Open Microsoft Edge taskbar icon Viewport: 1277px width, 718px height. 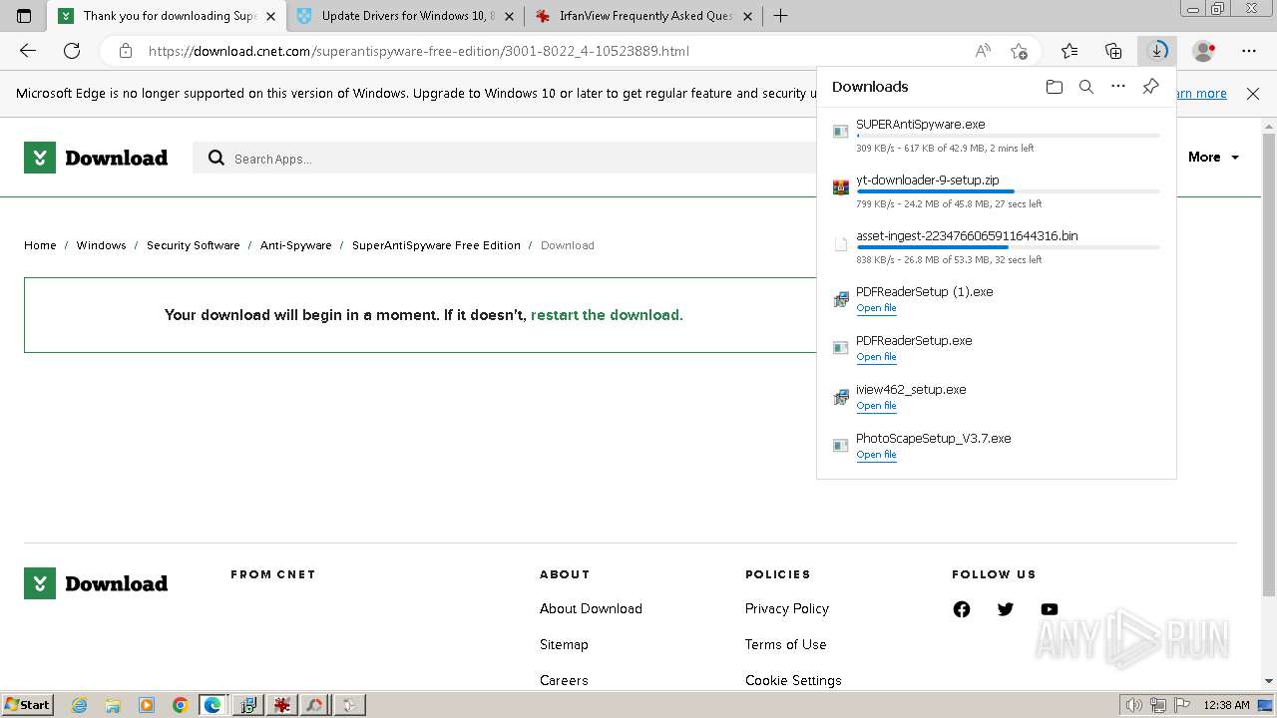213,705
